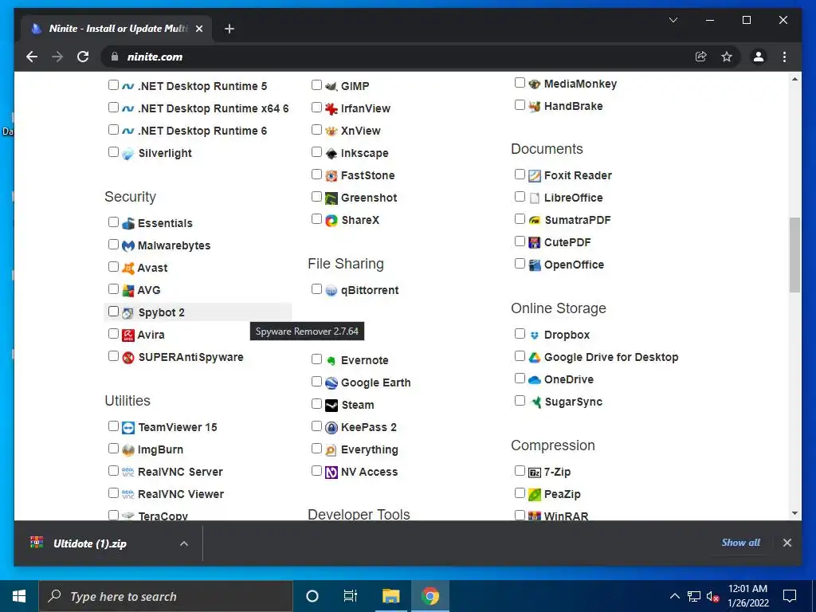The image size is (816, 612).
Task: Close the downloads bar
Action: pyautogui.click(x=787, y=543)
